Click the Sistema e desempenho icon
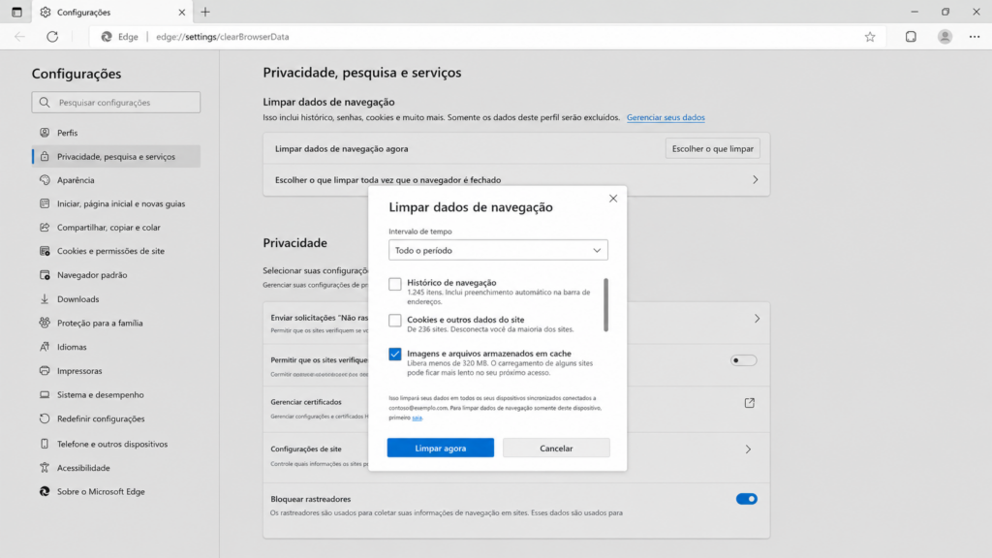 point(45,394)
